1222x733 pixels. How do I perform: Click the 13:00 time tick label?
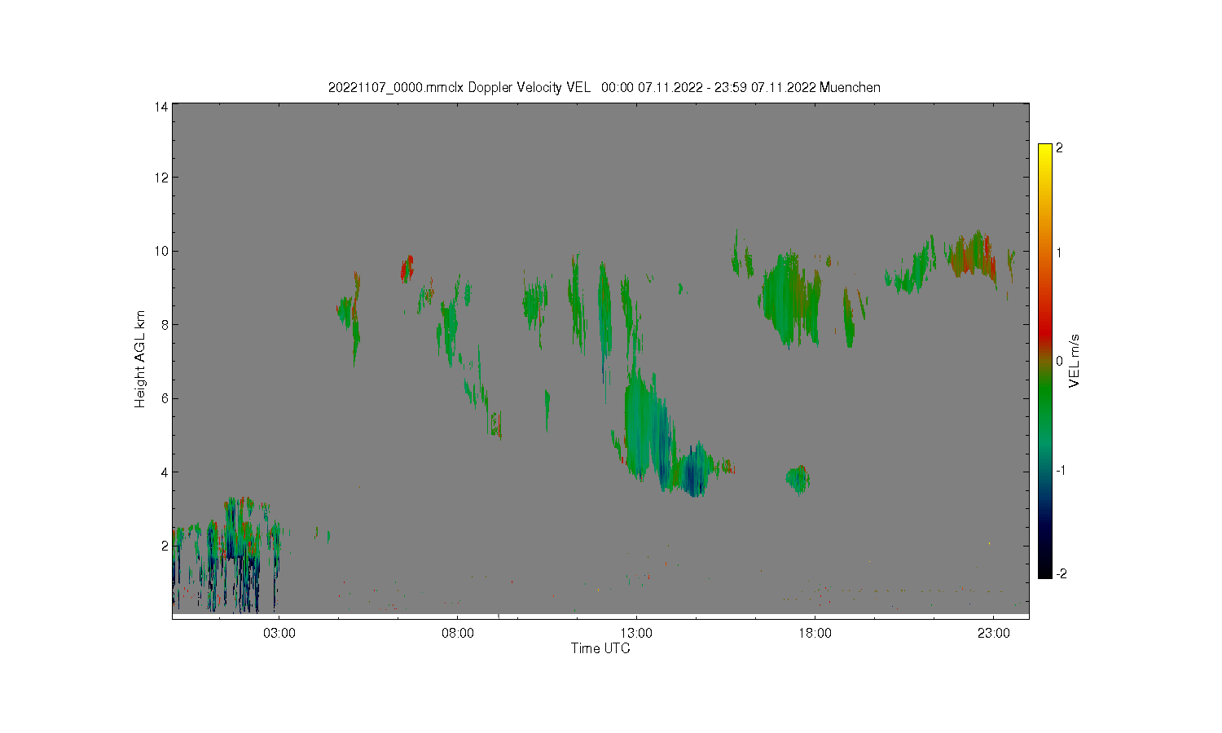click(x=636, y=633)
